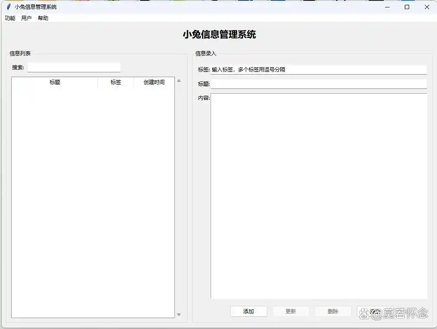This screenshot has width=437, height=329.
Task: Click the 标签 column header
Action: click(x=115, y=82)
